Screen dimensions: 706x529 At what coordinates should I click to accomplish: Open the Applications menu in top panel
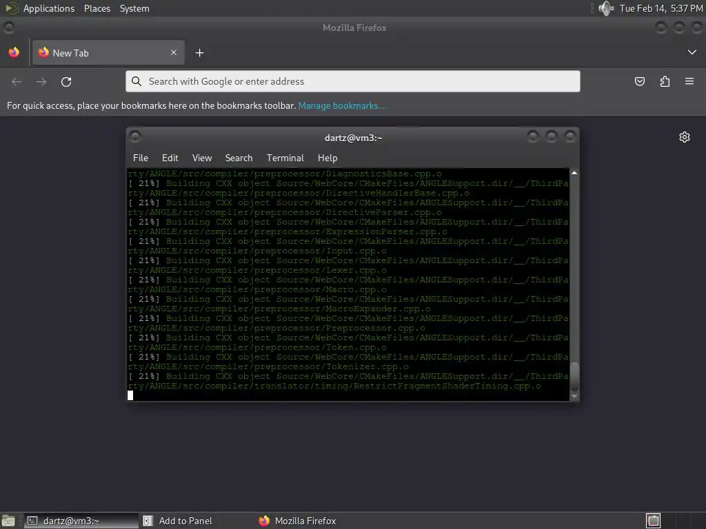[x=49, y=8]
